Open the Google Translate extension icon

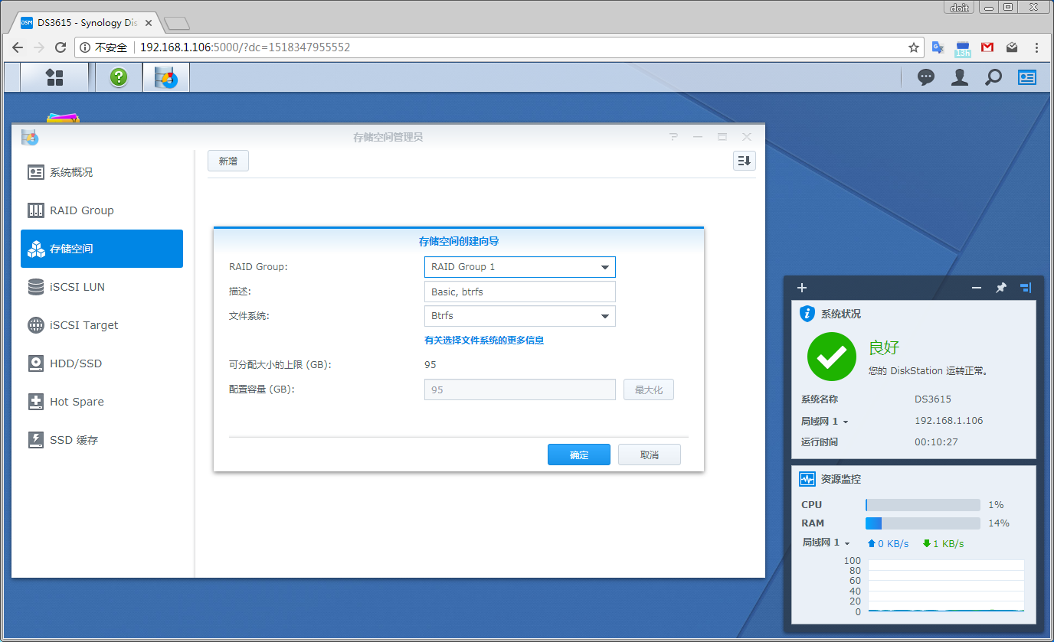[x=938, y=47]
